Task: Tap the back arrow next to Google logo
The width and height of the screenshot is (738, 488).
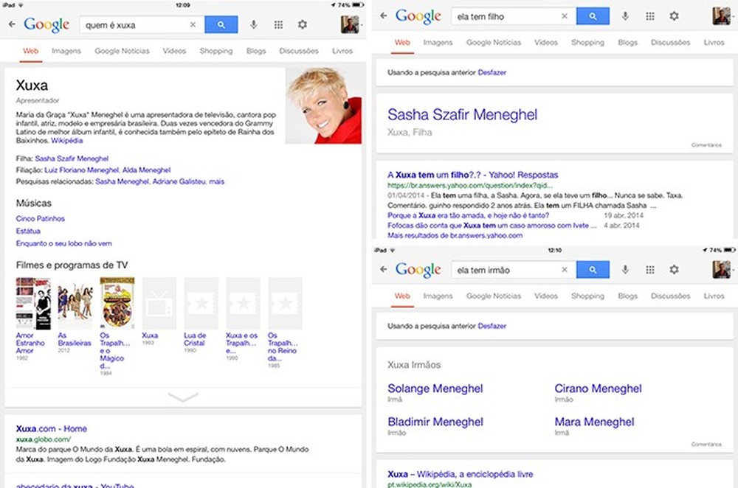Action: coord(12,24)
